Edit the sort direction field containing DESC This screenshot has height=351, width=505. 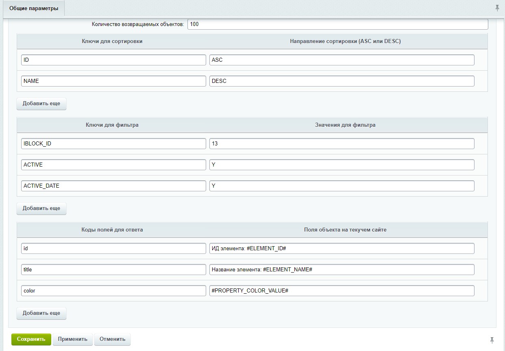click(x=342, y=81)
